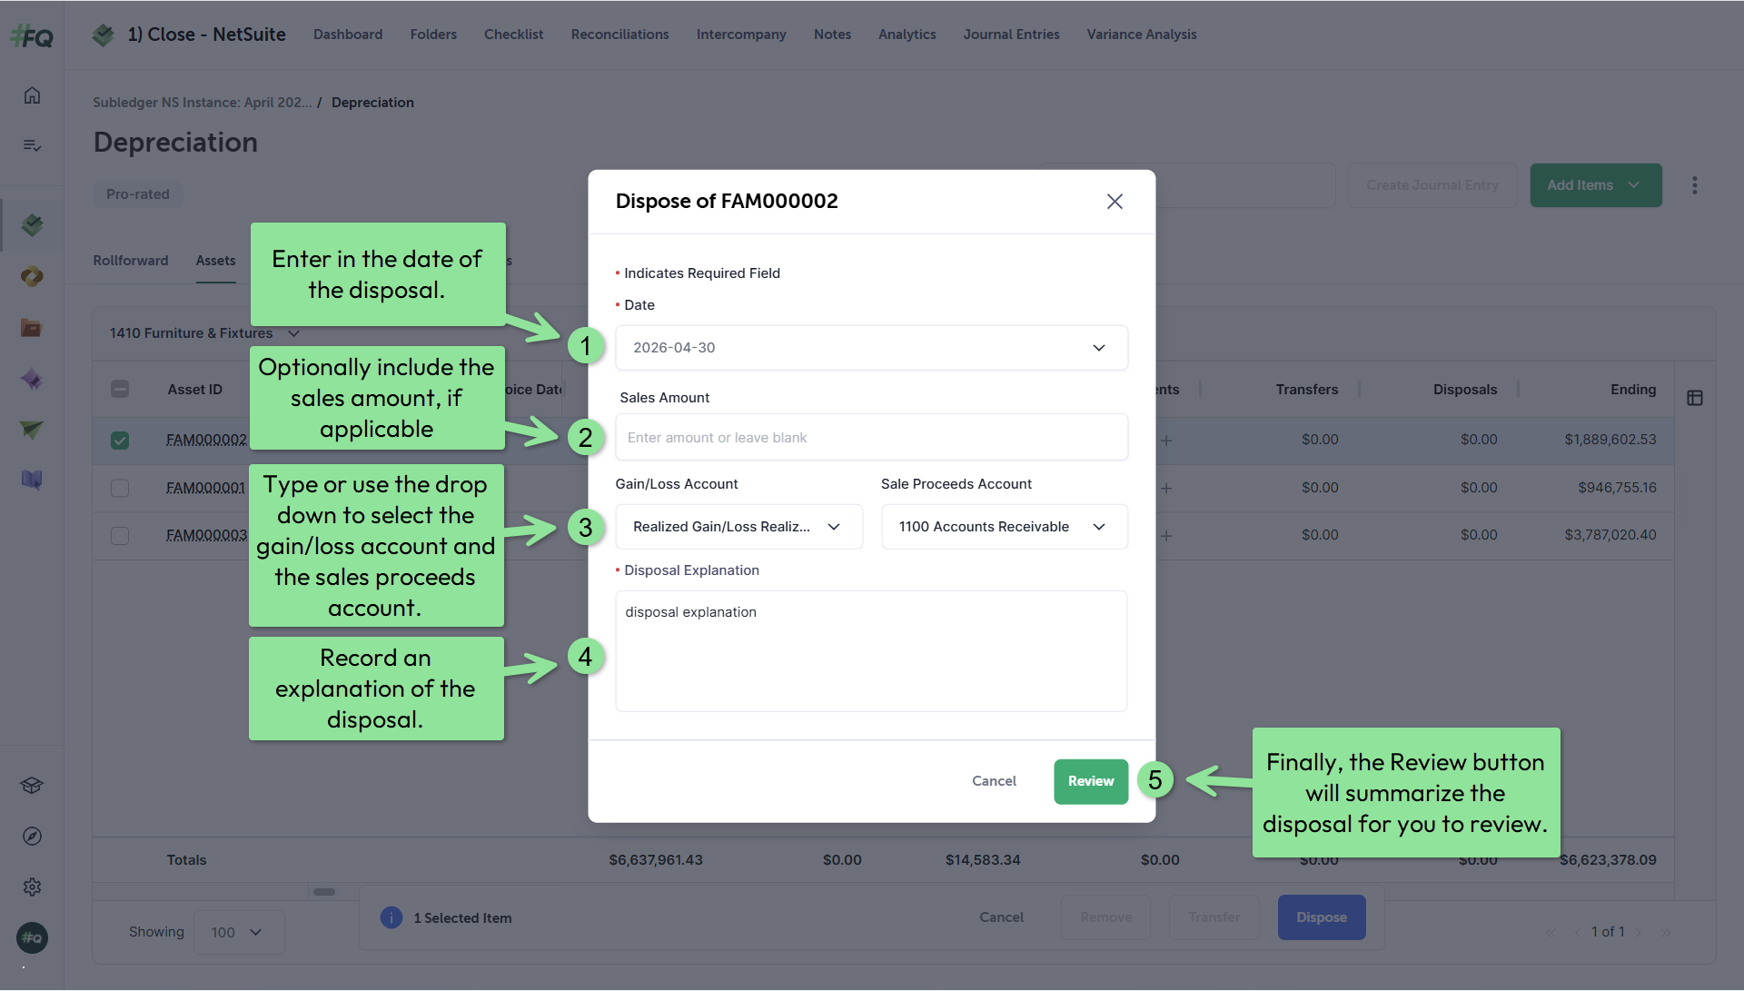Image resolution: width=1744 pixels, height=991 pixels.
Task: Check the FAM000001 row checkbox
Action: point(120,488)
